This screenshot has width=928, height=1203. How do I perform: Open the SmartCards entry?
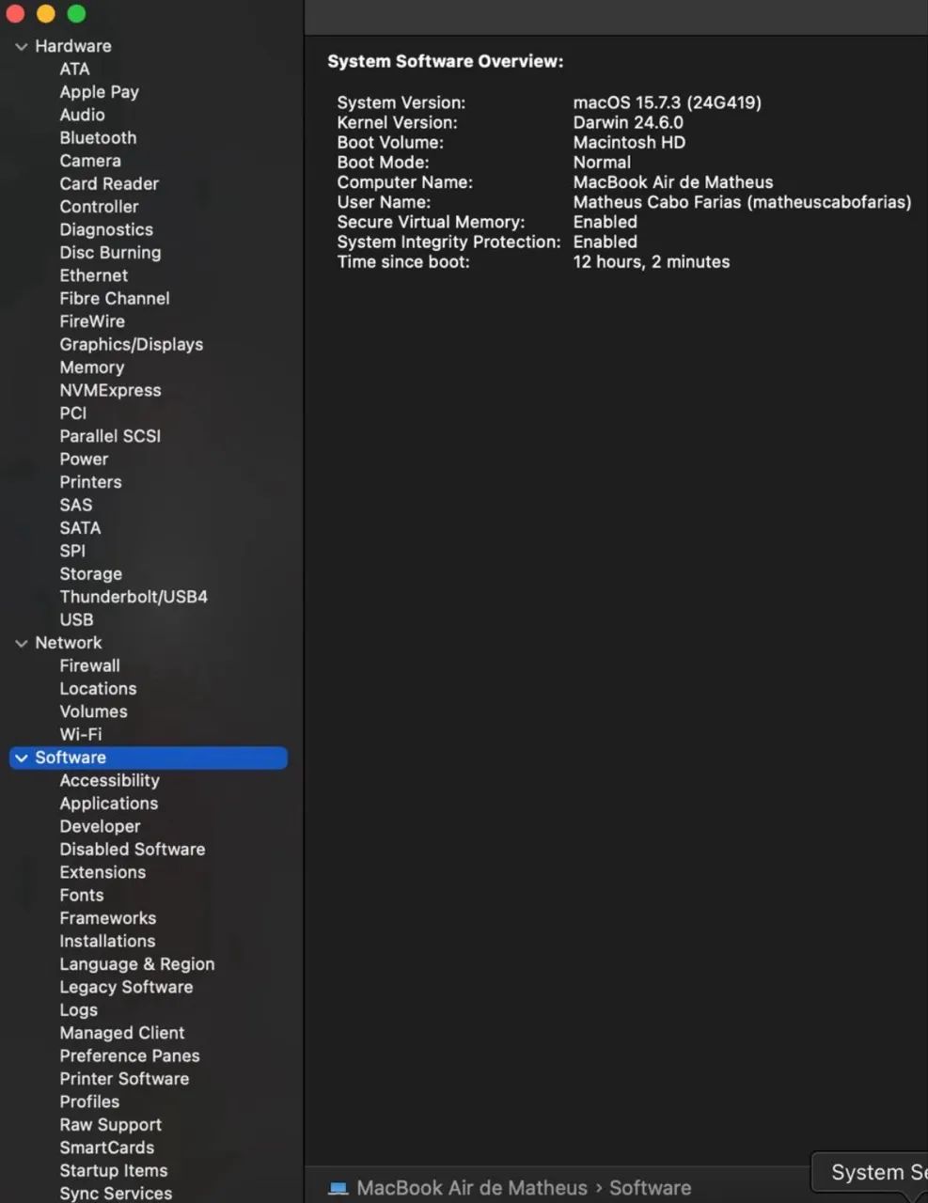pyautogui.click(x=106, y=1148)
